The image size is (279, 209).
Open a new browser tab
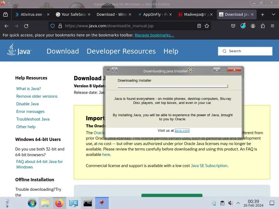262,15
